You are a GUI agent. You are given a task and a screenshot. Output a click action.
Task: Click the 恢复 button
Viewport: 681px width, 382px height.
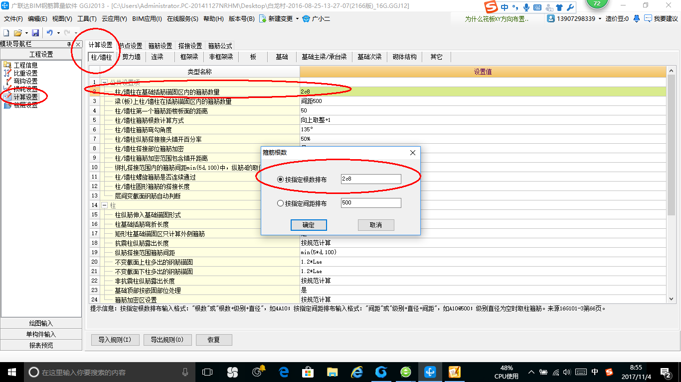point(213,340)
